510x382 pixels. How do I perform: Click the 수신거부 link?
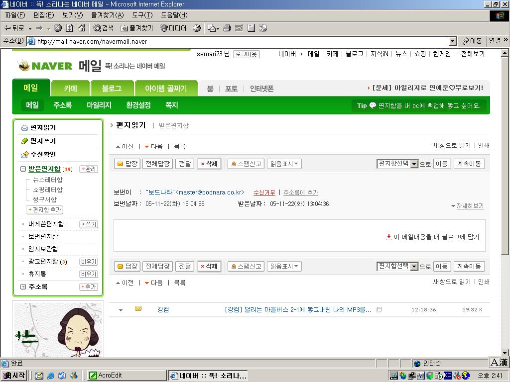264,192
